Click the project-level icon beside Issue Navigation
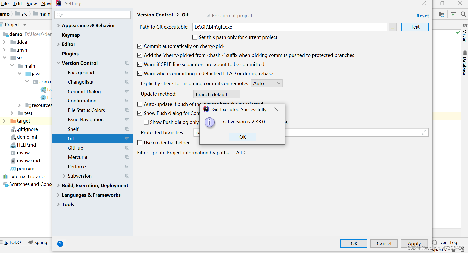 127,119
